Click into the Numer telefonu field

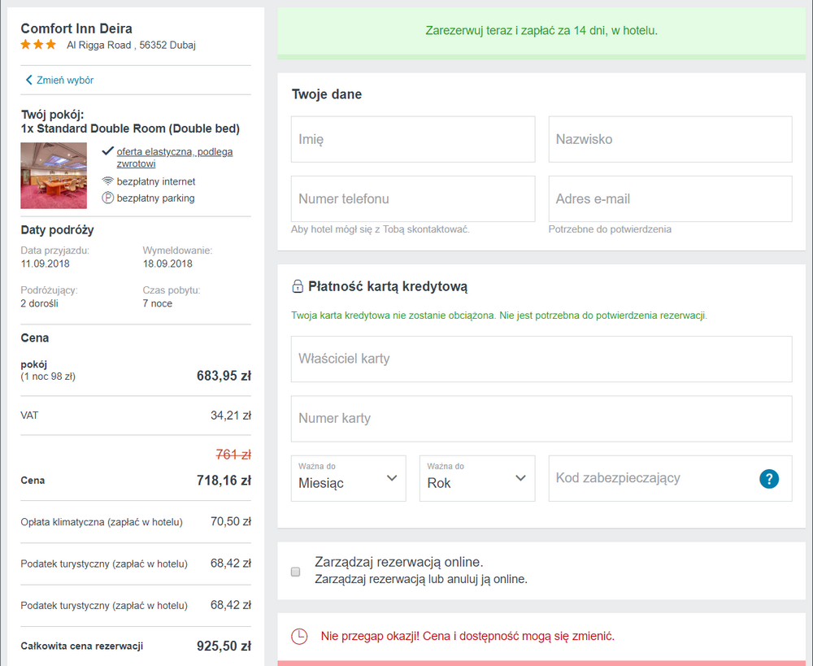(413, 198)
